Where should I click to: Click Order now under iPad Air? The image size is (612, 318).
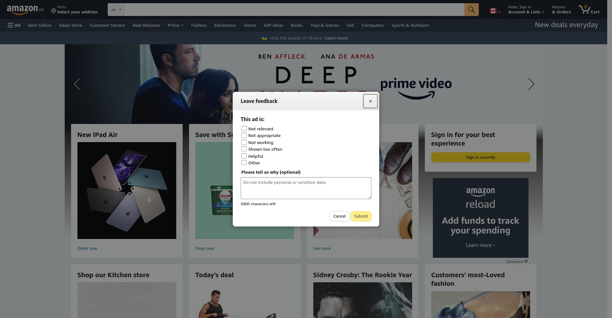point(87,248)
